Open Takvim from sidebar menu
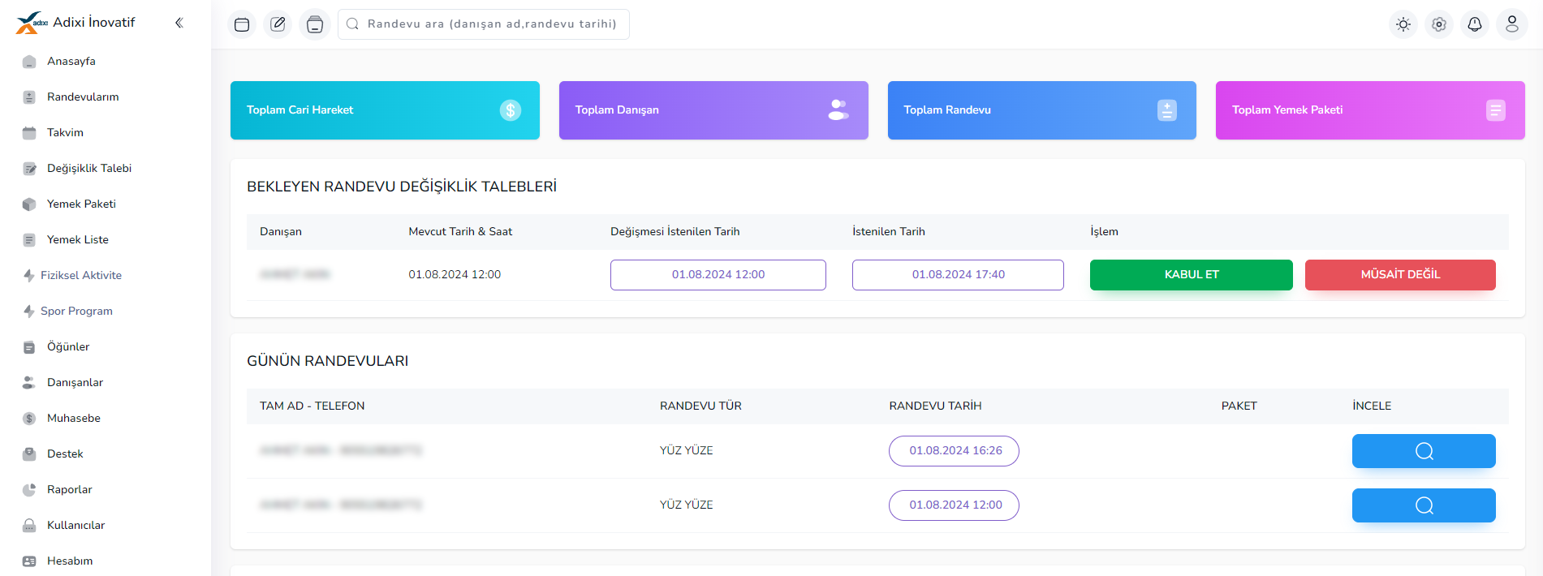 pyautogui.click(x=65, y=132)
